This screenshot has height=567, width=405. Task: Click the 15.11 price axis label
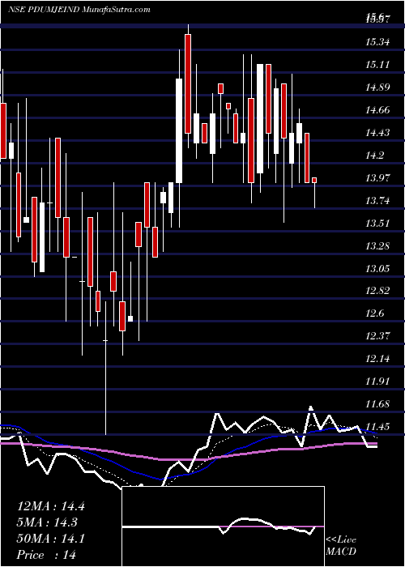377,65
